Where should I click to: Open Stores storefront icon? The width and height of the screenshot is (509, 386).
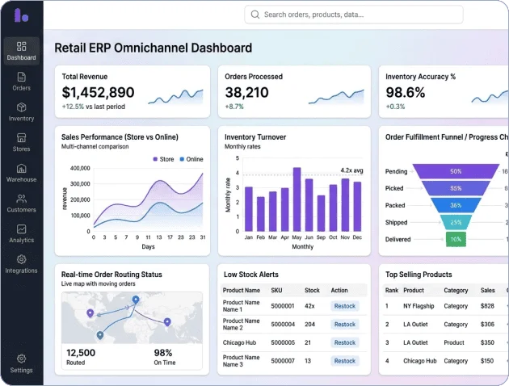tap(22, 137)
